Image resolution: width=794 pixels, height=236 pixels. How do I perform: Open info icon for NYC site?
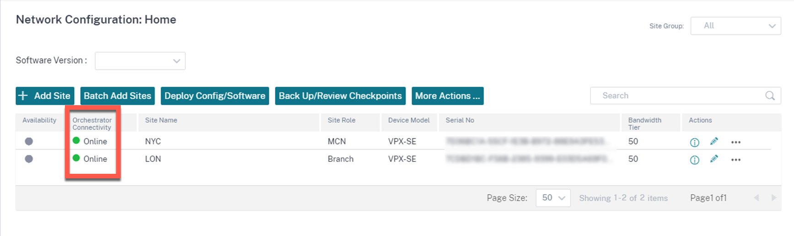click(694, 142)
